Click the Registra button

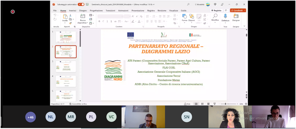(216, 10)
